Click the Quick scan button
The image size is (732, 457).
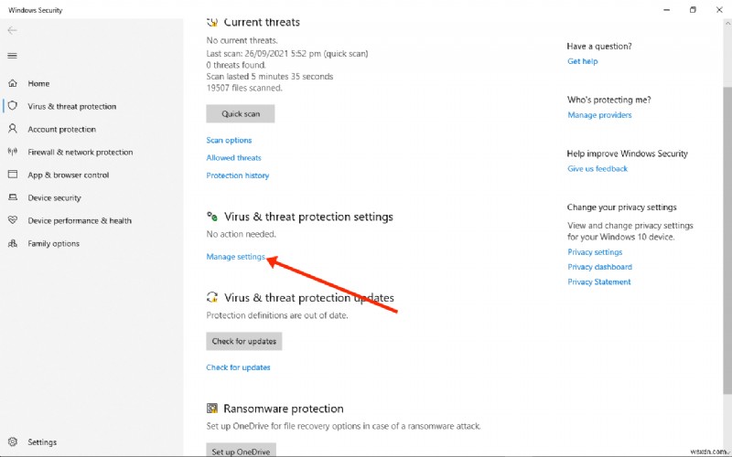[x=241, y=114]
